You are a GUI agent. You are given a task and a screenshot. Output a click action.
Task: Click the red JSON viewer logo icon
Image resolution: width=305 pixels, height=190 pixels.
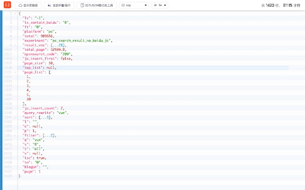7,5
